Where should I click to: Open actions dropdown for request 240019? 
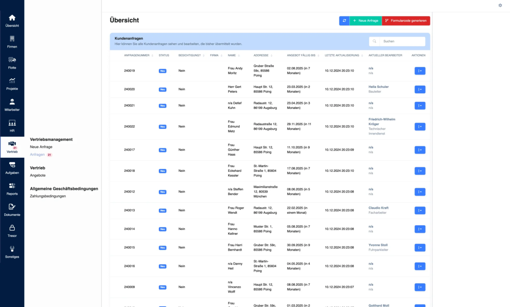coord(419,71)
